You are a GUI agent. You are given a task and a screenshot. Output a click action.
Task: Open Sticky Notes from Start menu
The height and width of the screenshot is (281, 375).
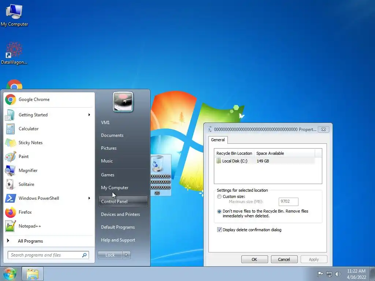pos(49,143)
